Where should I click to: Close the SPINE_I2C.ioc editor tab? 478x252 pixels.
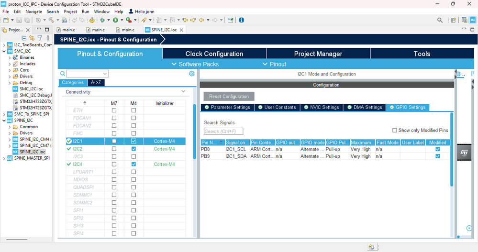[181, 30]
